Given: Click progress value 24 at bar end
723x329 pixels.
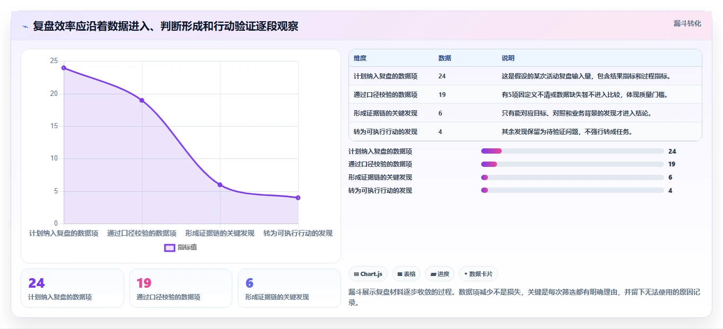Looking at the screenshot, I should [672, 152].
